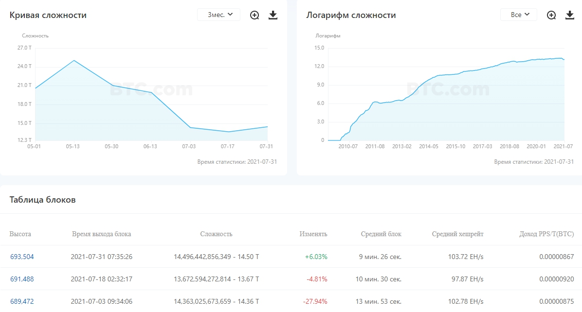Click zoom icon on Логарифм сложности chart
The width and height of the screenshot is (582, 312).
pos(551,15)
